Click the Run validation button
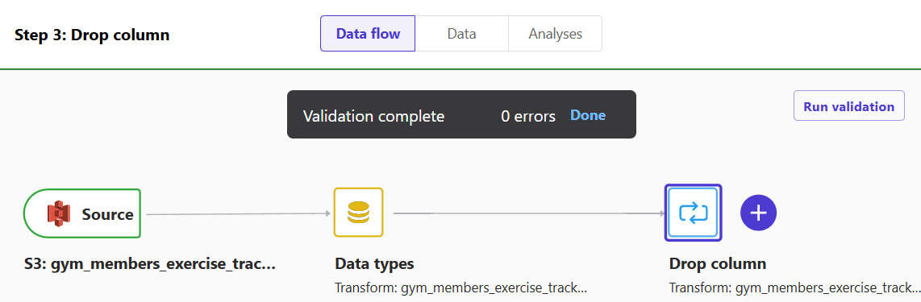 pos(848,106)
